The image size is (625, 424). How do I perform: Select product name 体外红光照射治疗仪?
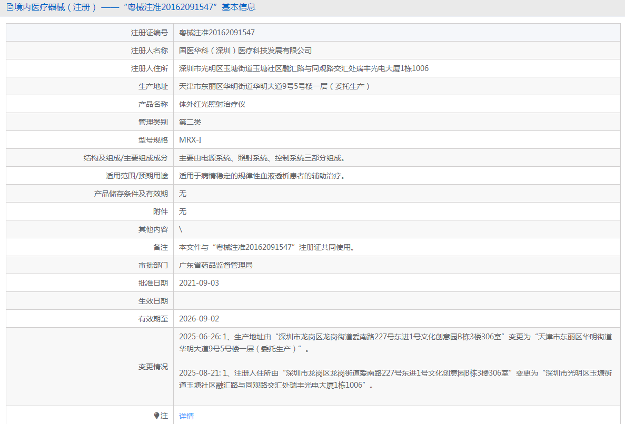coord(212,104)
